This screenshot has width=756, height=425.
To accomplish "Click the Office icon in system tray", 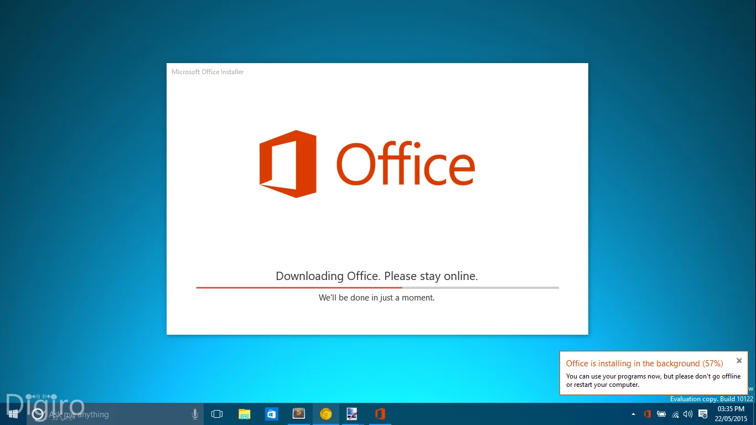I will [648, 414].
